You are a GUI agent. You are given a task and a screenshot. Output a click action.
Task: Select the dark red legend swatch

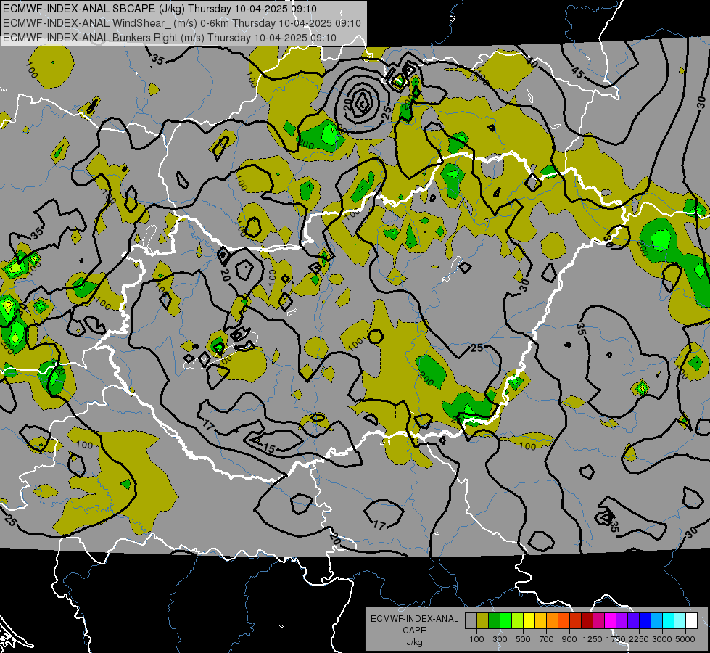pos(587,621)
